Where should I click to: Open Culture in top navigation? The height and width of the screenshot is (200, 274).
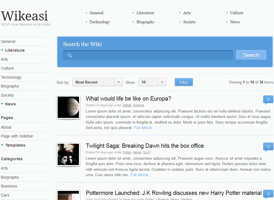click(237, 13)
